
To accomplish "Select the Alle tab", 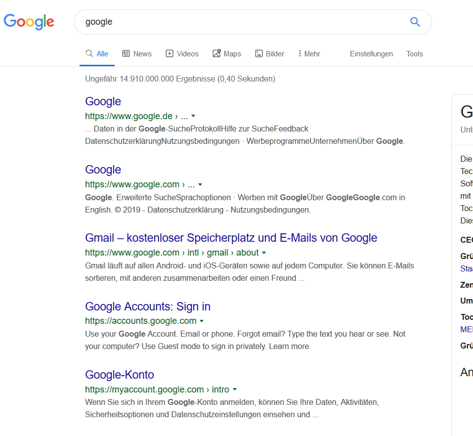I will click(97, 54).
